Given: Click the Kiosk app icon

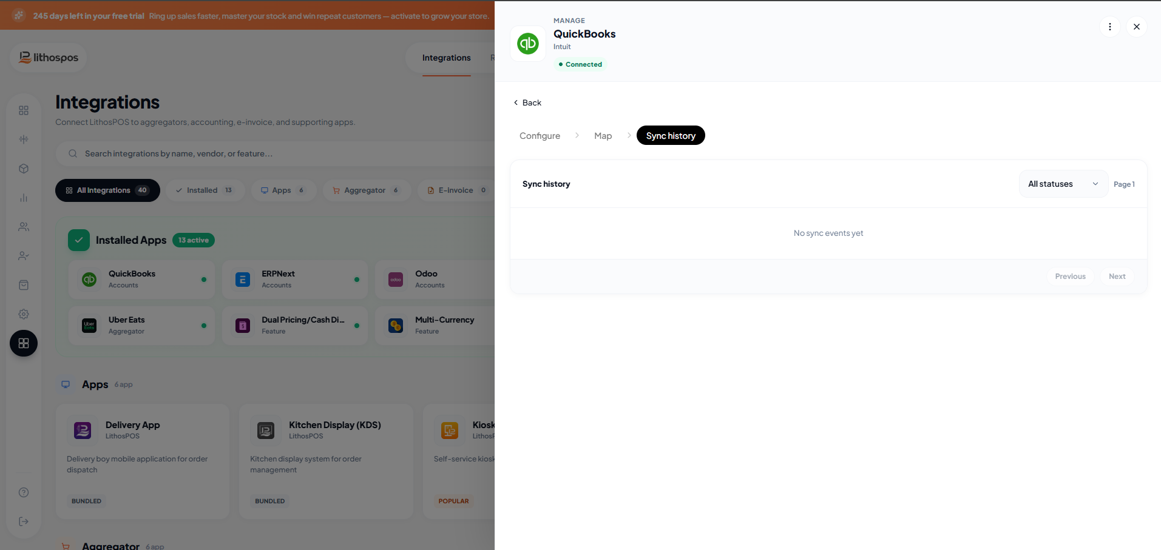Looking at the screenshot, I should [x=450, y=431].
